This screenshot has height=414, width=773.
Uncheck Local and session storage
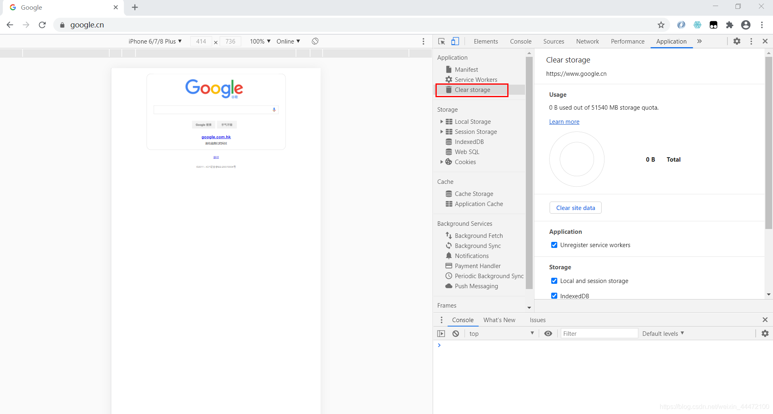click(554, 281)
